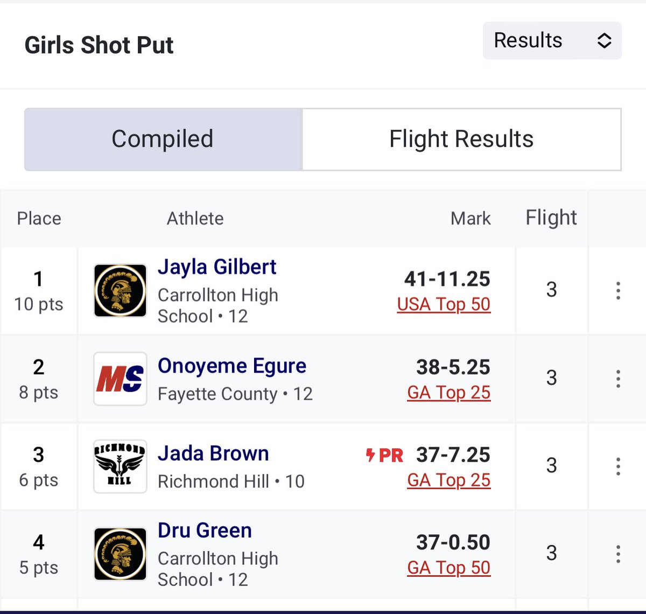The image size is (646, 614).
Task: Click the PR badge next to 37-7.25
Action: point(384,456)
